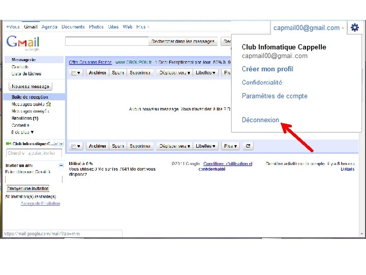
Task: Click Déconnexion to sign out
Action: [260, 120]
